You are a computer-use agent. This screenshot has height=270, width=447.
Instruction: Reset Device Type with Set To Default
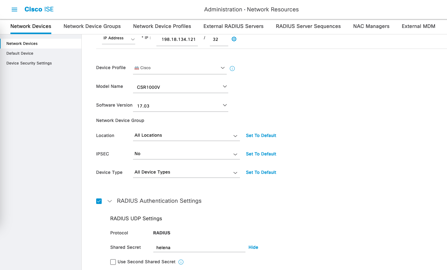[x=261, y=172]
